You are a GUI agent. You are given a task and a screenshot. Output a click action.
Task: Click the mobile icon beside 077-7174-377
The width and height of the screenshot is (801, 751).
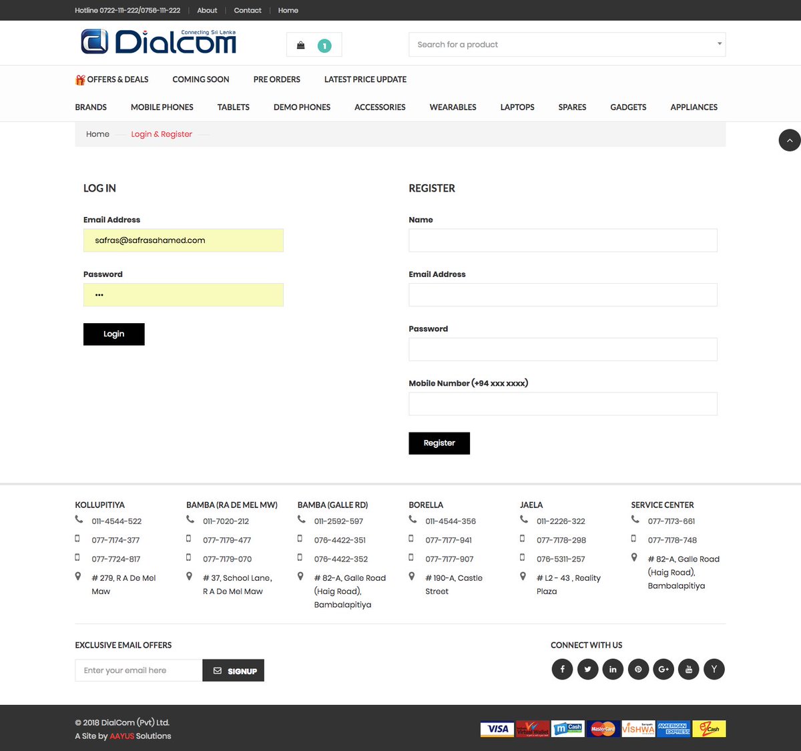point(77,538)
